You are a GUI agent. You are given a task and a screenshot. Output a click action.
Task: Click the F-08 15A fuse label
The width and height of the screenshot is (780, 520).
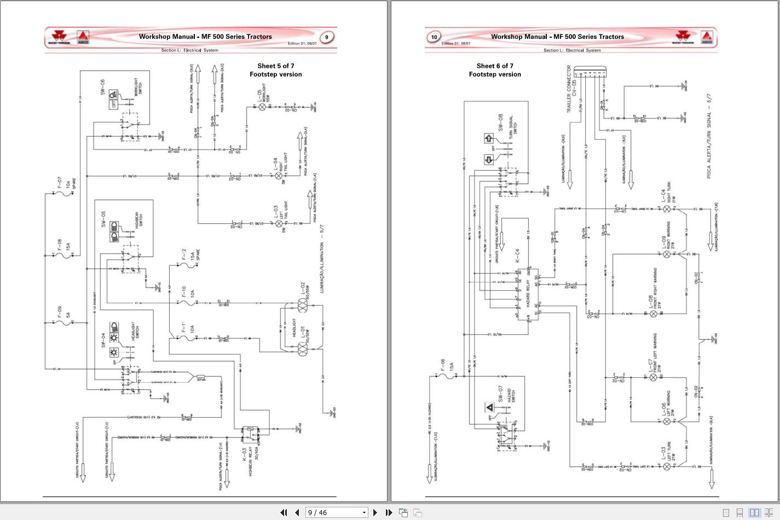click(x=63, y=245)
